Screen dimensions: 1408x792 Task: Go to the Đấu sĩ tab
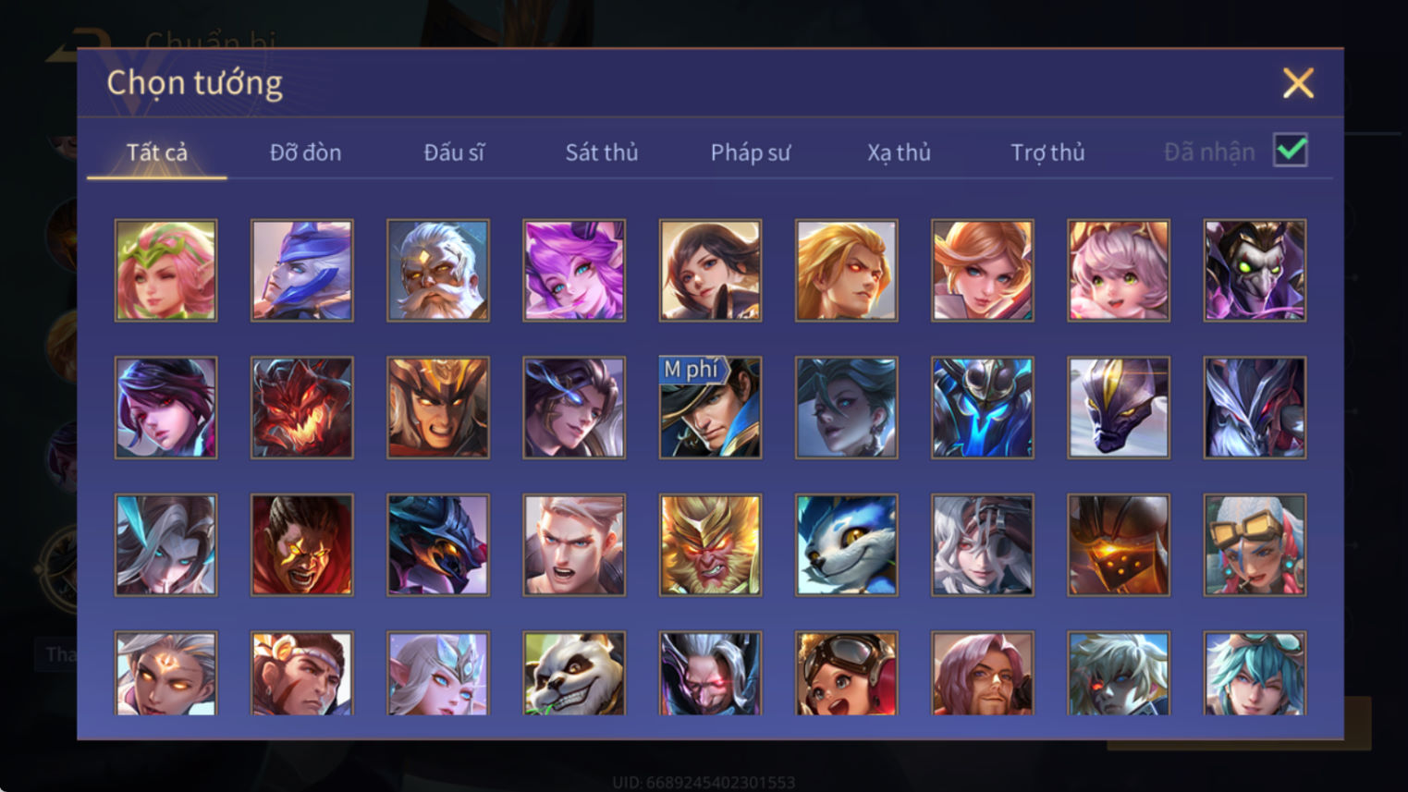454,152
